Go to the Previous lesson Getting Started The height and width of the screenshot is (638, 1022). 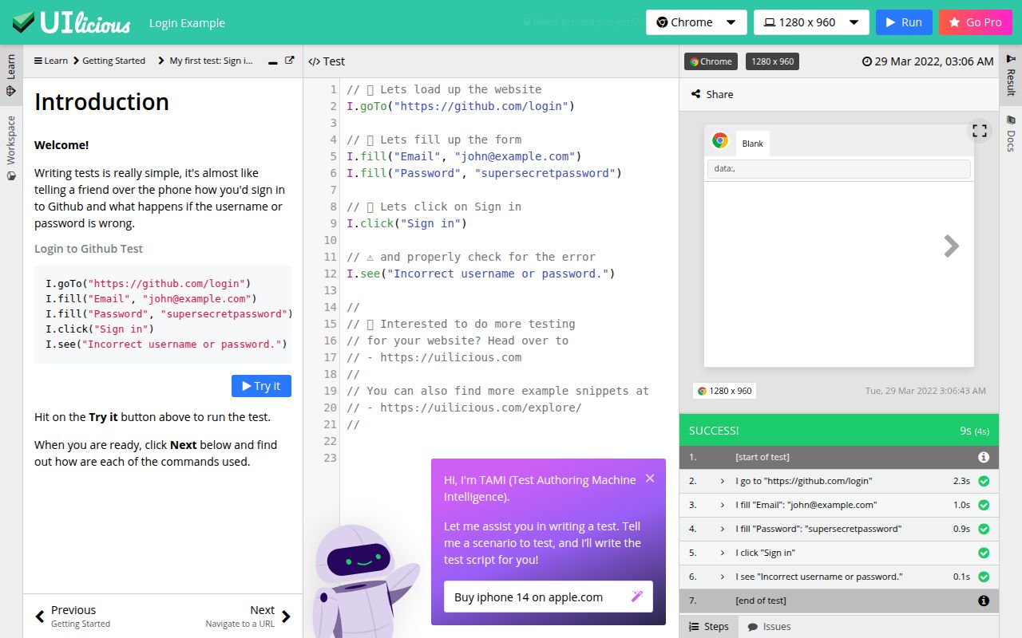pos(73,616)
